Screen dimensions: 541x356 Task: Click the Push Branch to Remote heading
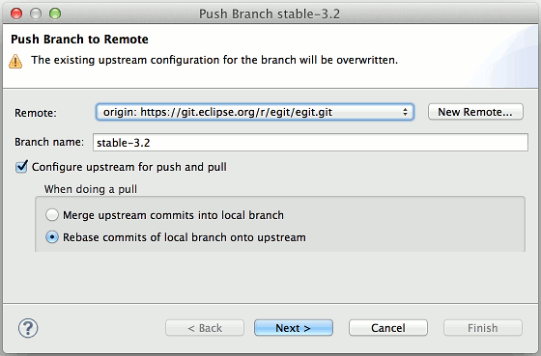point(79,40)
